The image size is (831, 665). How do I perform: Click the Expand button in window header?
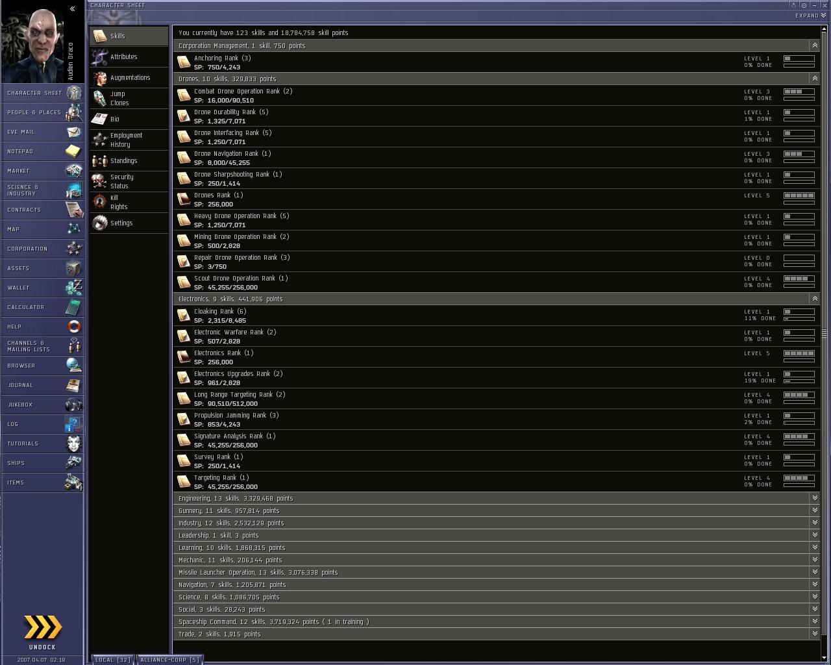click(x=810, y=16)
